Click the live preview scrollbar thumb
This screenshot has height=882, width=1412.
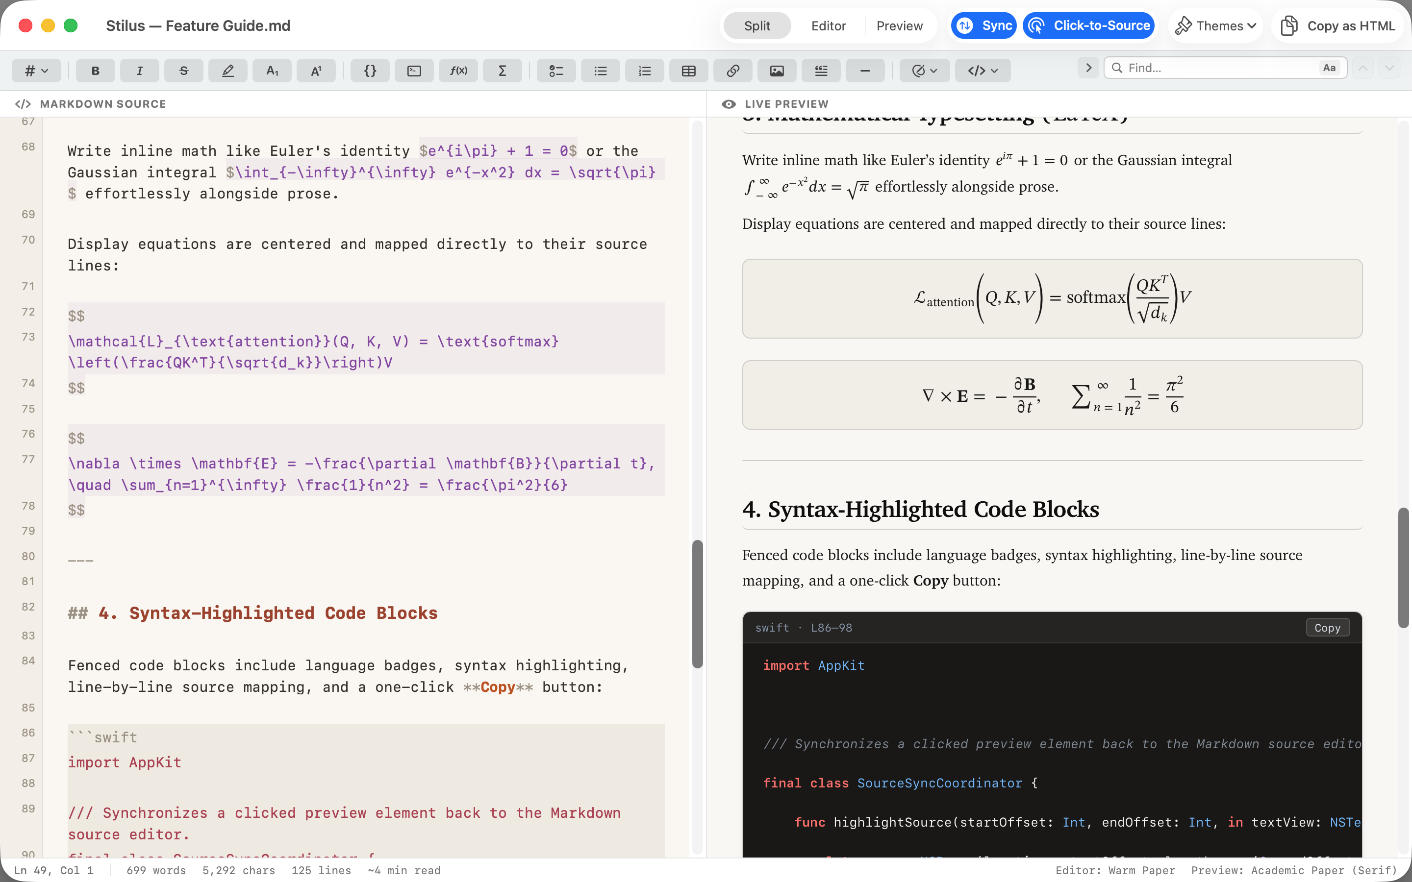(1403, 567)
